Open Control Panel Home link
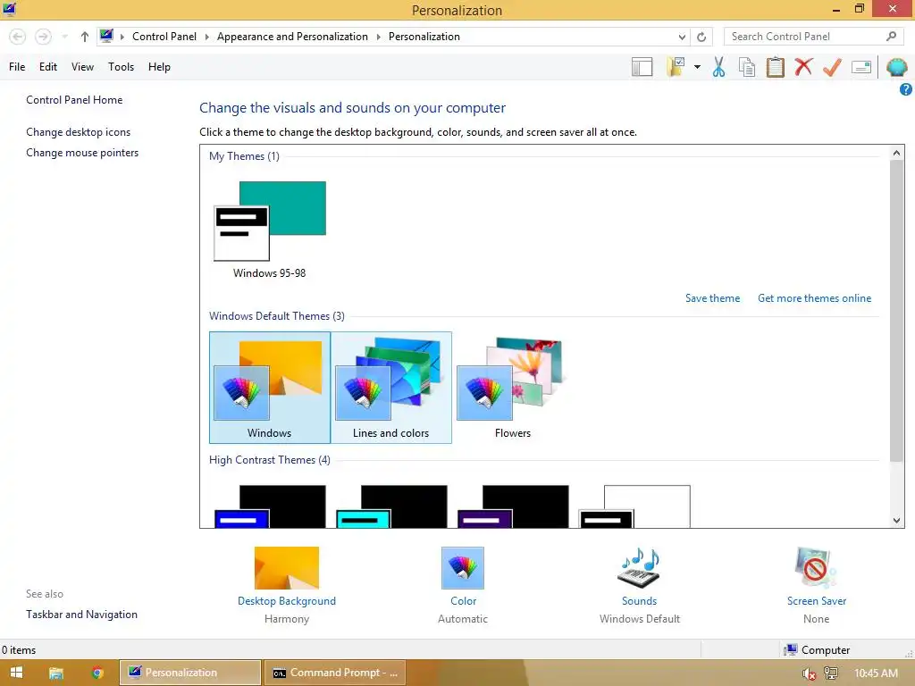This screenshot has width=915, height=686. click(x=74, y=100)
